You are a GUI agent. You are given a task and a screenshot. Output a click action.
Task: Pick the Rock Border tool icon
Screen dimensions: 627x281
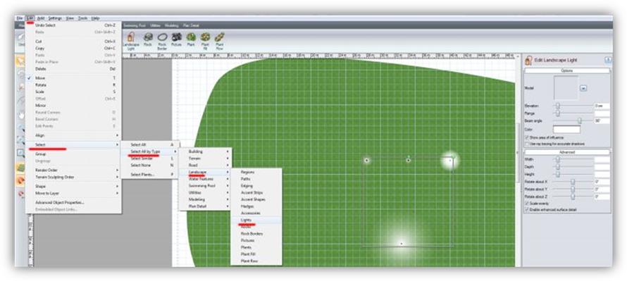(162, 37)
